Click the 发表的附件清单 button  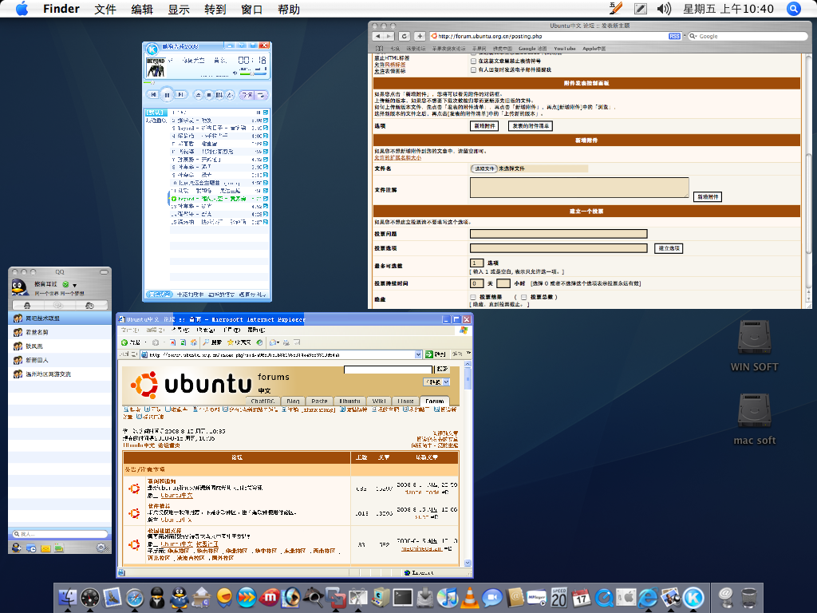tap(530, 125)
